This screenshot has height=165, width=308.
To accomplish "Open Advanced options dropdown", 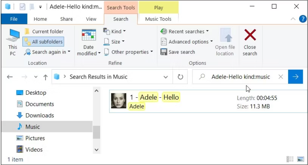I will pyautogui.click(x=187, y=42).
